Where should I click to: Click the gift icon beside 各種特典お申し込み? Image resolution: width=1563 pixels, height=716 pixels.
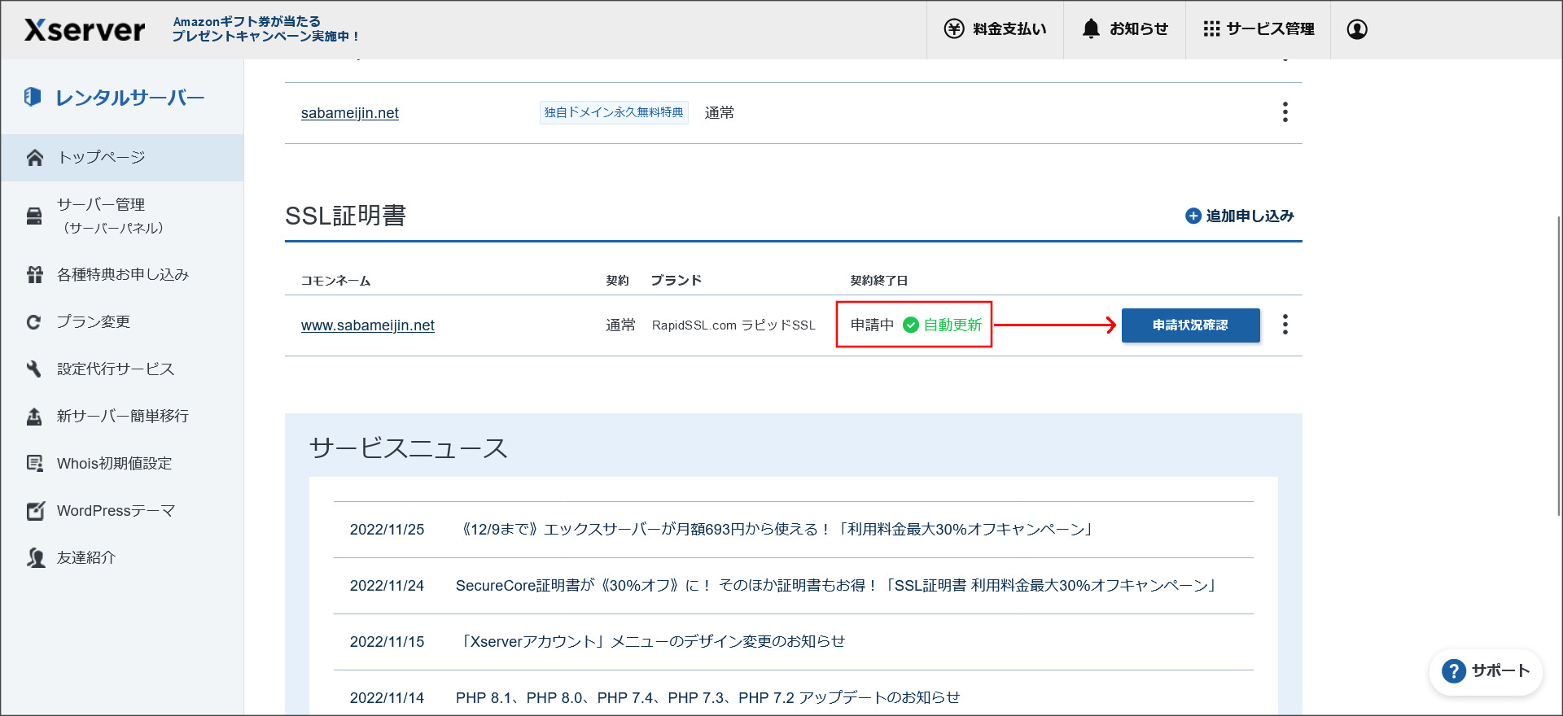(34, 275)
